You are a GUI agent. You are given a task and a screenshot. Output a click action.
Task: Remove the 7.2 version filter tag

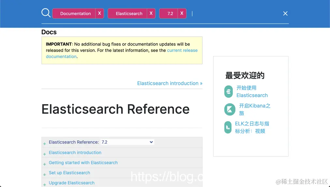pyautogui.click(x=182, y=13)
